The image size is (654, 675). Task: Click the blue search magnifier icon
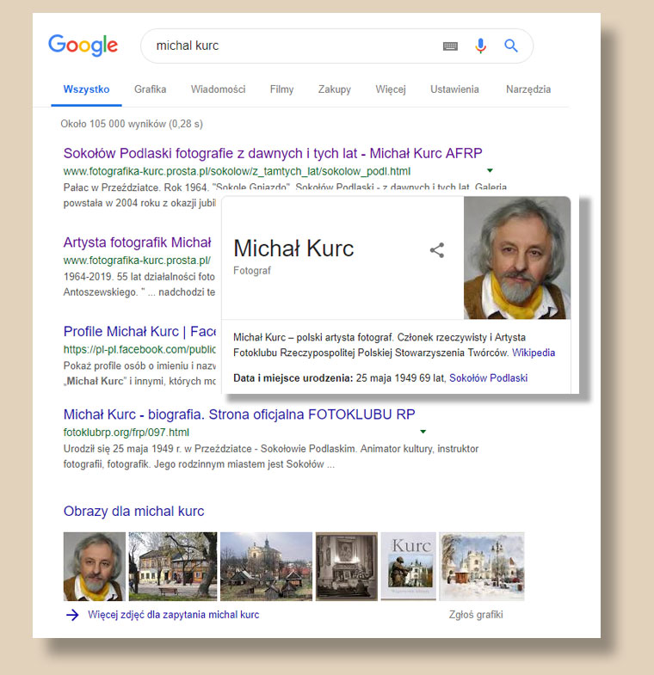tap(511, 46)
